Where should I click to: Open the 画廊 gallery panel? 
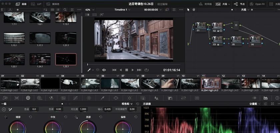point(21,4)
